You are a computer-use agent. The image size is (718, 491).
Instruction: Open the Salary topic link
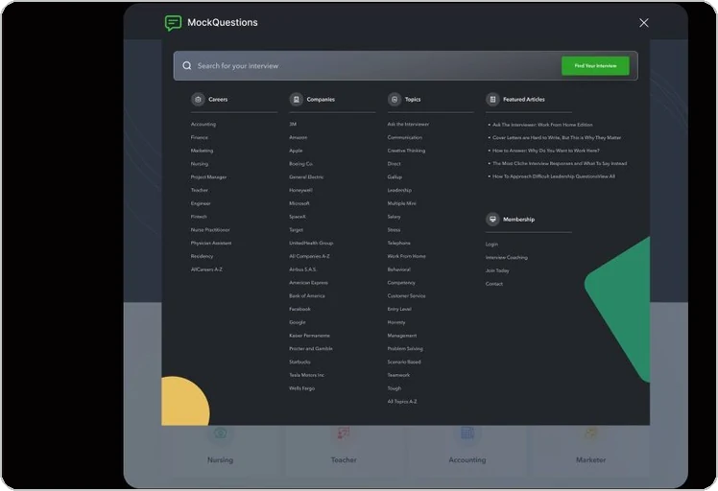pyautogui.click(x=394, y=217)
